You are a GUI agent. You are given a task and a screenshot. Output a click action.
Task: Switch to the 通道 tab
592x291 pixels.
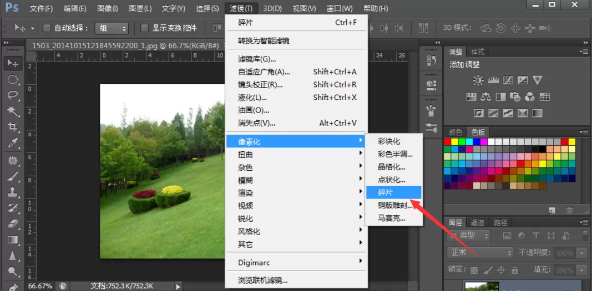click(478, 222)
